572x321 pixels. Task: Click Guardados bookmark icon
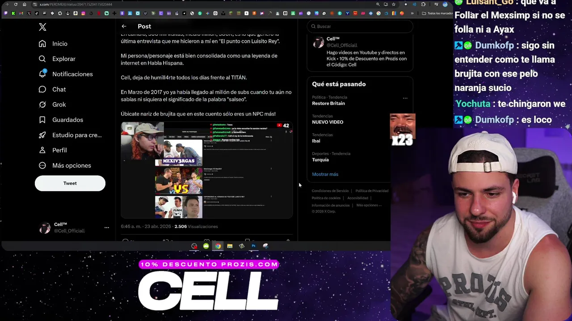click(x=42, y=119)
